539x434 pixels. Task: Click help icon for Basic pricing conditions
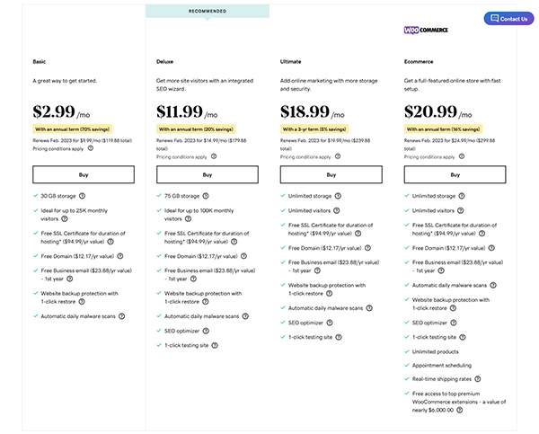91,148
